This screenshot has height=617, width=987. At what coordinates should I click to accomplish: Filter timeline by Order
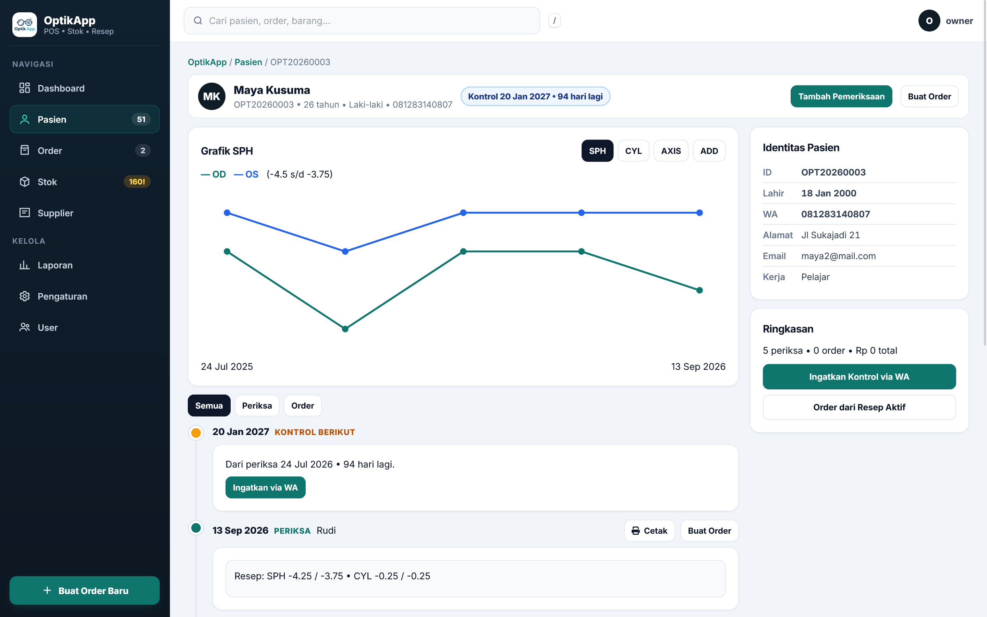coord(302,405)
